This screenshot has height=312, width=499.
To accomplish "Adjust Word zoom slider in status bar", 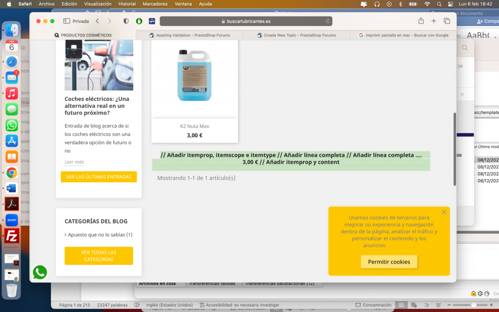I will pyautogui.click(x=474, y=305).
